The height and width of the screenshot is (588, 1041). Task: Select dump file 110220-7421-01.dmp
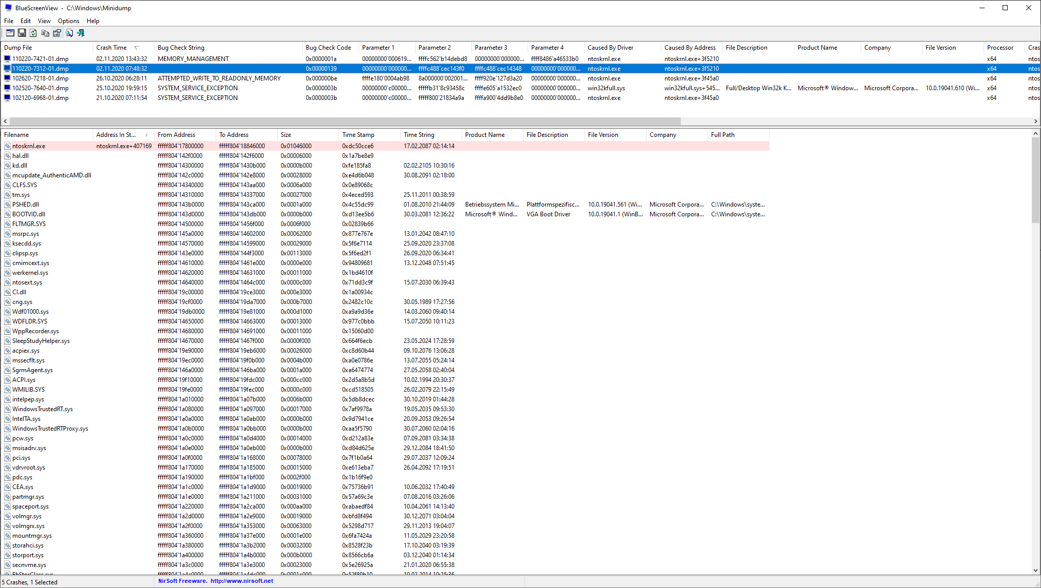[x=40, y=59]
